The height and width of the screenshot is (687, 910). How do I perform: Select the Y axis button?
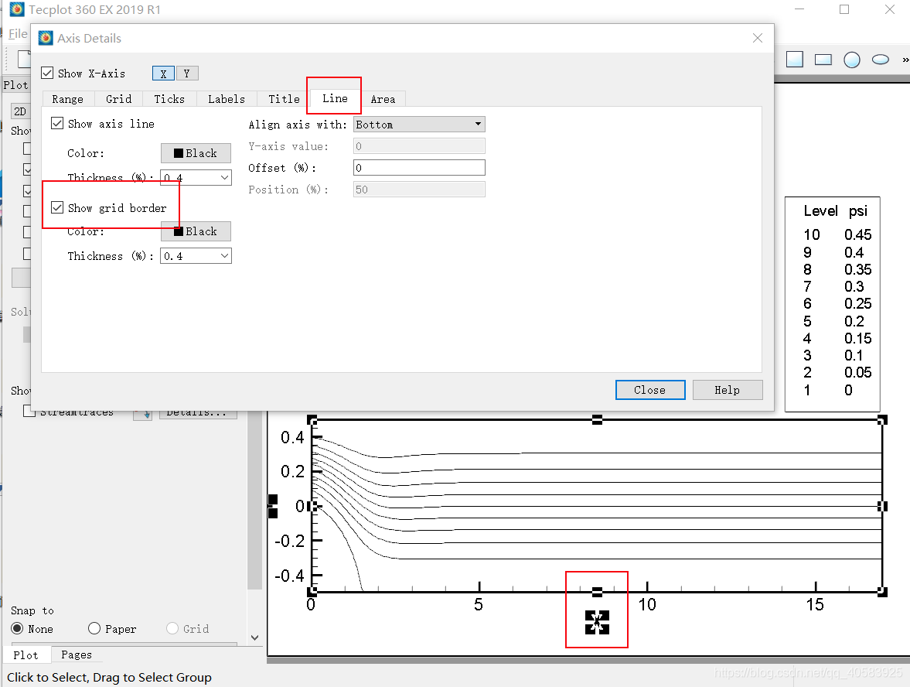coord(187,73)
